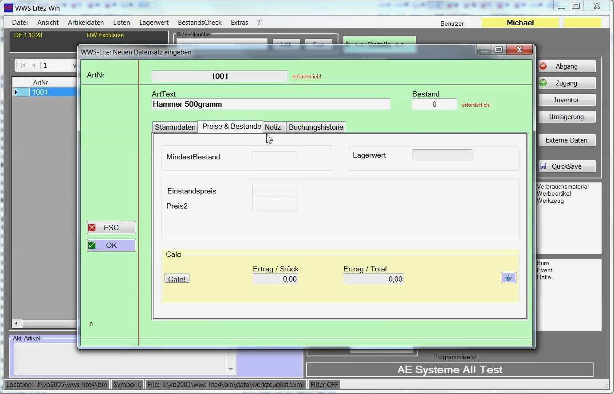Open the Extras menu
Viewport: 614px width, 394px height.
[239, 23]
